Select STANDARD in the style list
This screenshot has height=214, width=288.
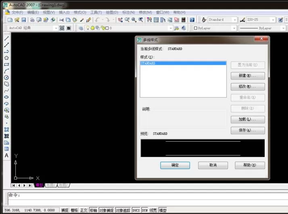[x=183, y=63]
